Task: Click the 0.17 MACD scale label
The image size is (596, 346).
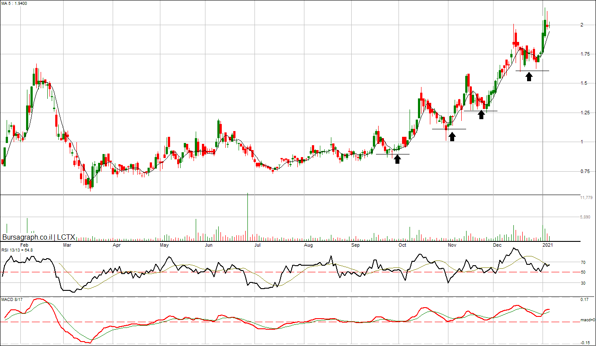Action: coord(585,300)
